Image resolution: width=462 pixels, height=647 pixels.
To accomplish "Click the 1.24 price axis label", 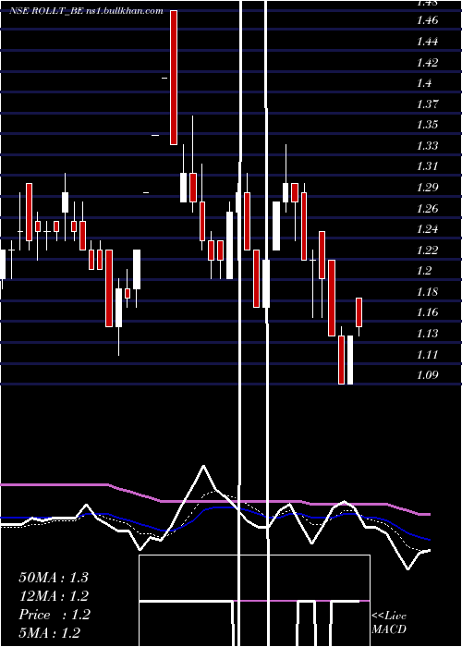I will [427, 228].
